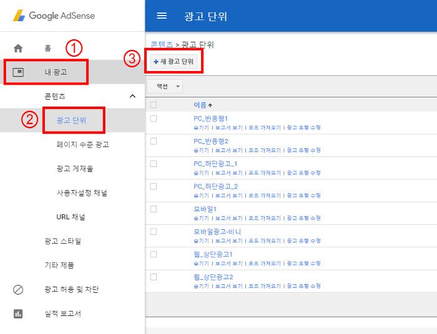Click 코드 가져오기 under 웹_상단광고1
The width and height of the screenshot is (437, 334).
pyautogui.click(x=265, y=264)
